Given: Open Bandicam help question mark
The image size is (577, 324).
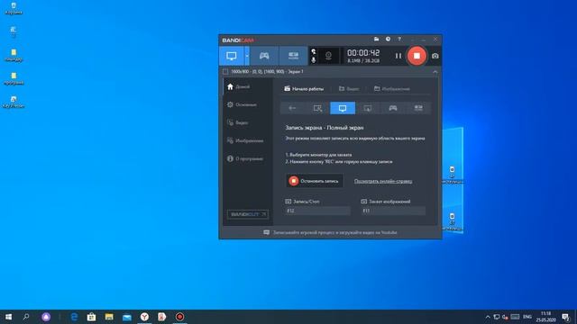Looking at the screenshot, I should [x=399, y=39].
